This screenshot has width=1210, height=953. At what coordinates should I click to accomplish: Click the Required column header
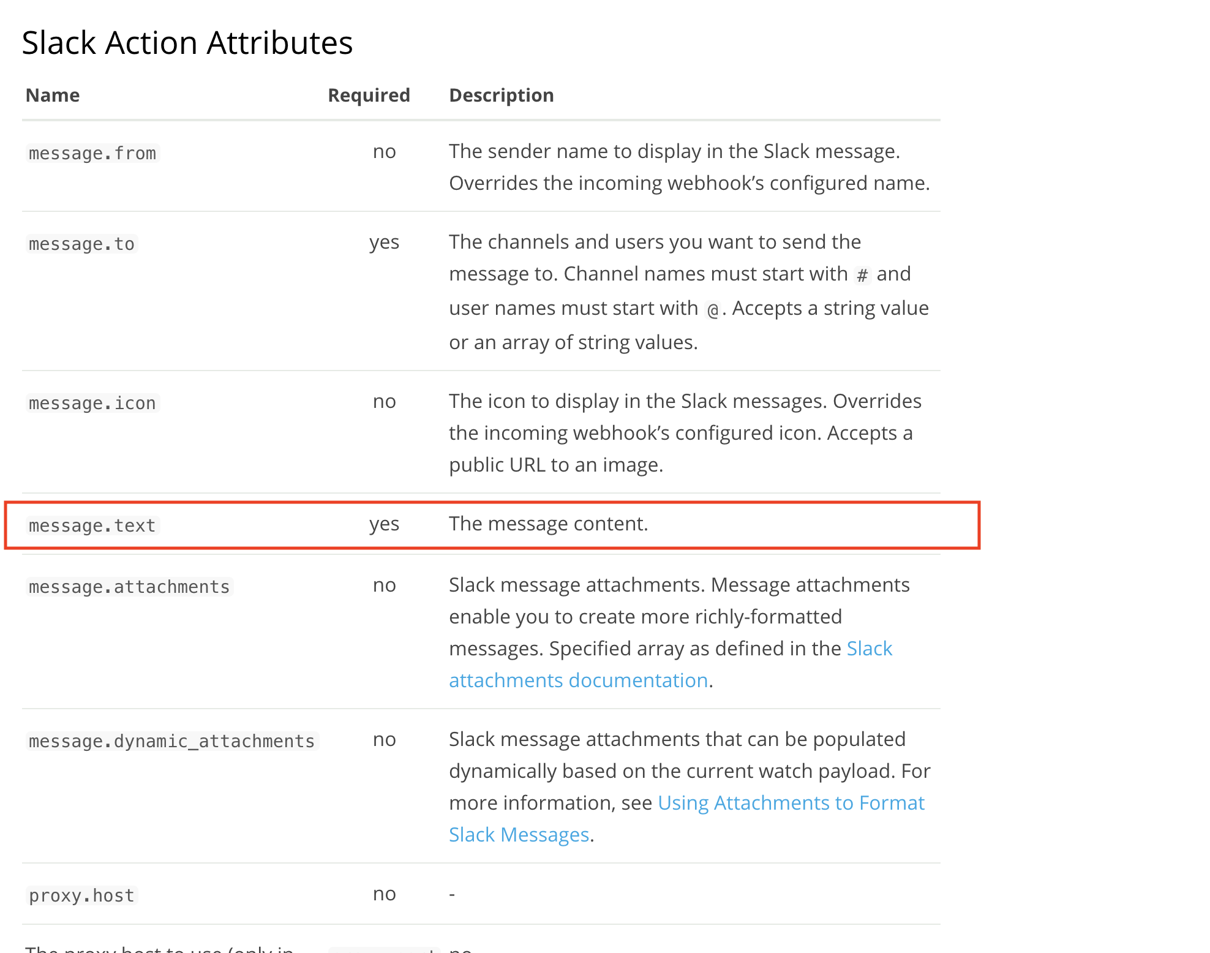369,95
